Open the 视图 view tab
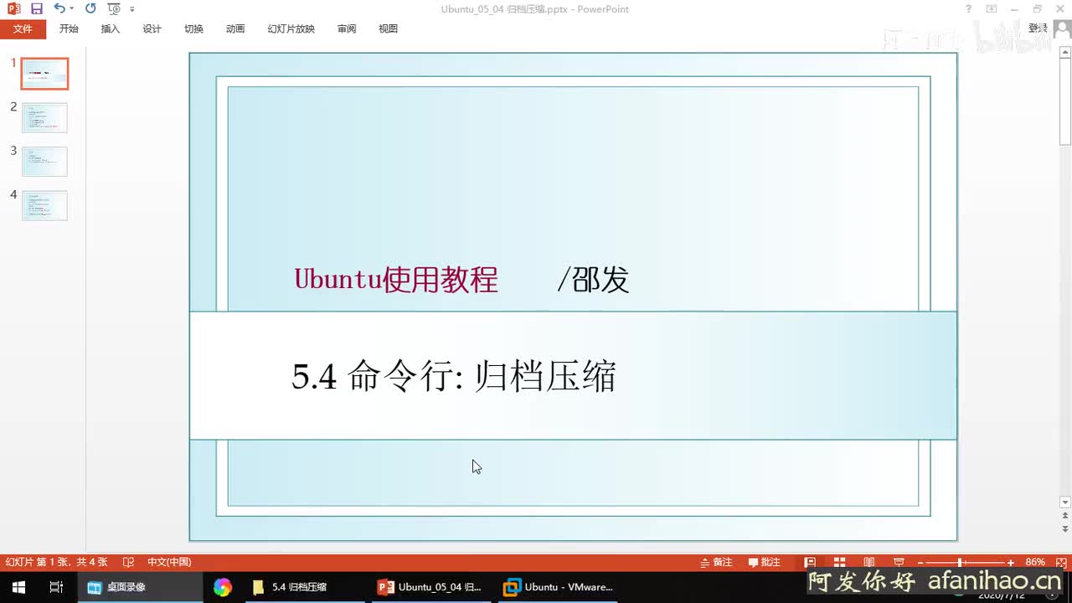The width and height of the screenshot is (1072, 603). pyautogui.click(x=388, y=28)
